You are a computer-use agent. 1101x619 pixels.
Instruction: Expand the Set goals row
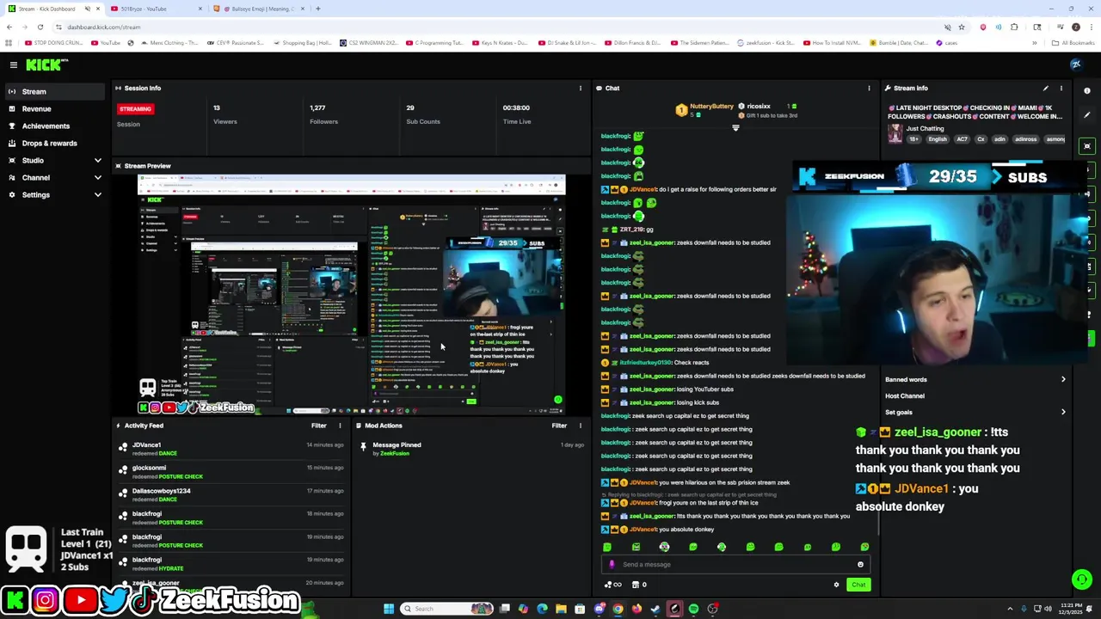(x=975, y=412)
